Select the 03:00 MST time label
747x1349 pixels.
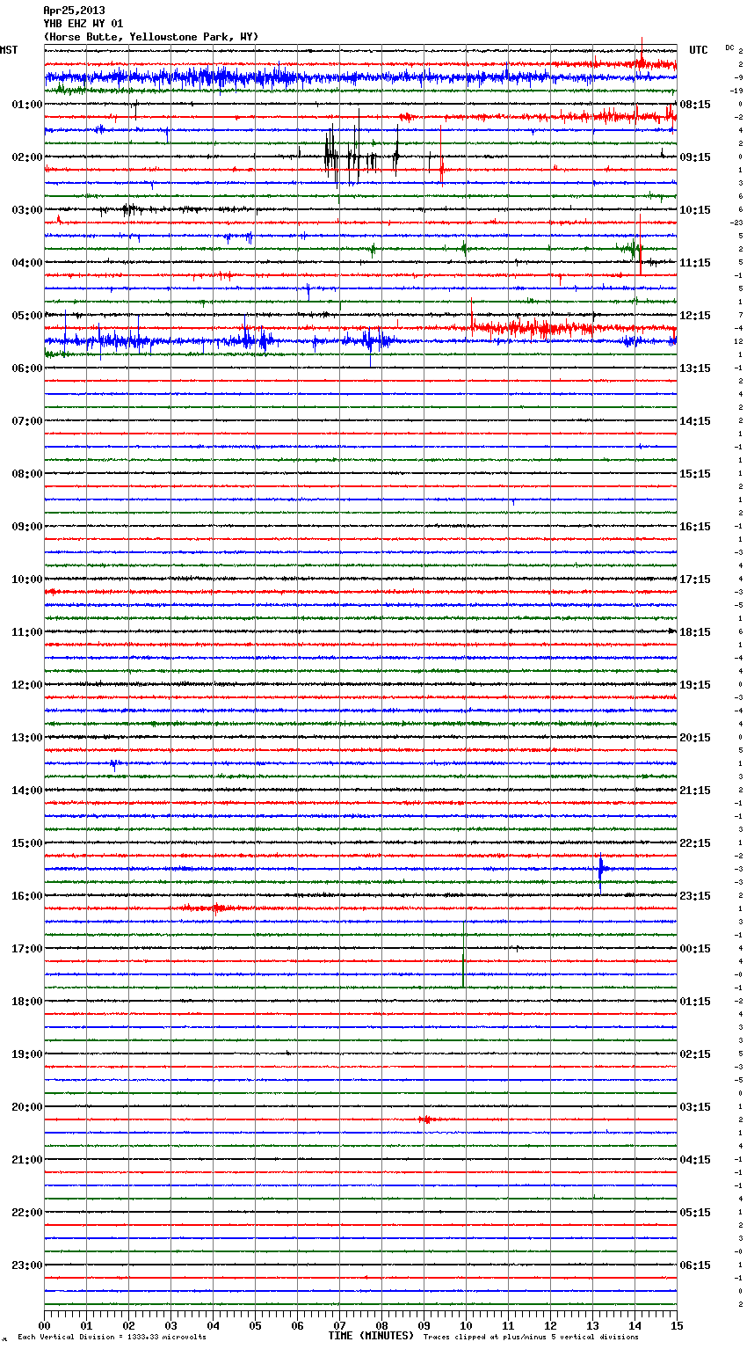click(x=27, y=210)
